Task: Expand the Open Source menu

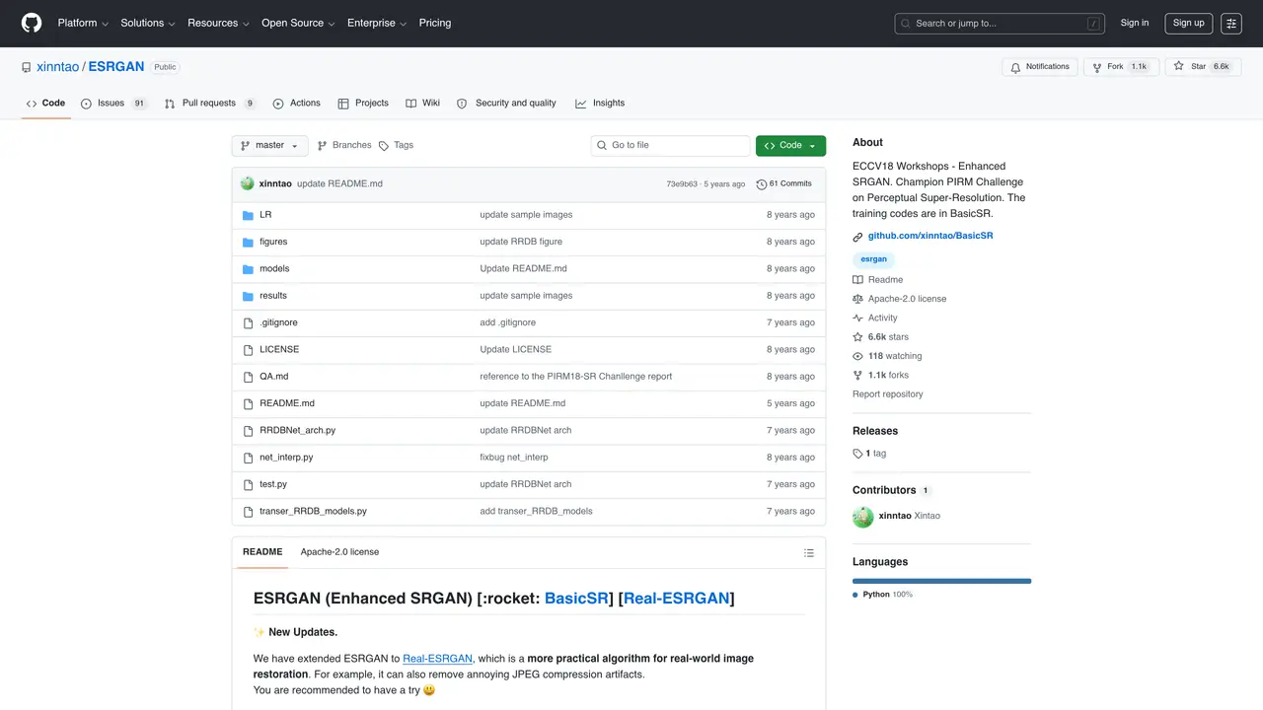Action: pos(298,23)
